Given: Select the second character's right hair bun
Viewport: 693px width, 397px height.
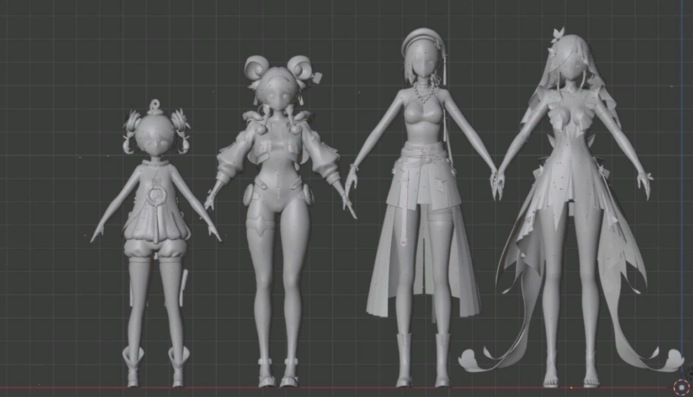Looking at the screenshot, I should (300, 68).
